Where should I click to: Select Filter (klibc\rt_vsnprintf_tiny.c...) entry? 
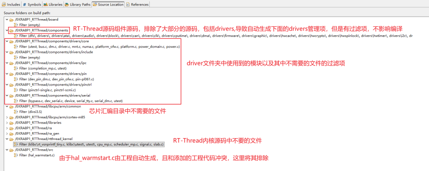[x=92, y=144]
